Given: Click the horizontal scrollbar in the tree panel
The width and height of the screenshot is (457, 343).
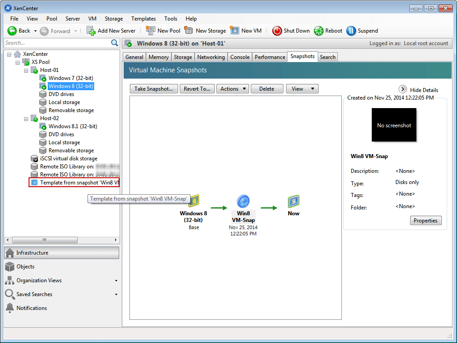Looking at the screenshot, I should tap(62, 240).
